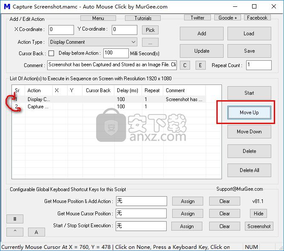Assign shortcut for Get Mouse Cursor Position
284x251 pixels.
tap(187, 214)
